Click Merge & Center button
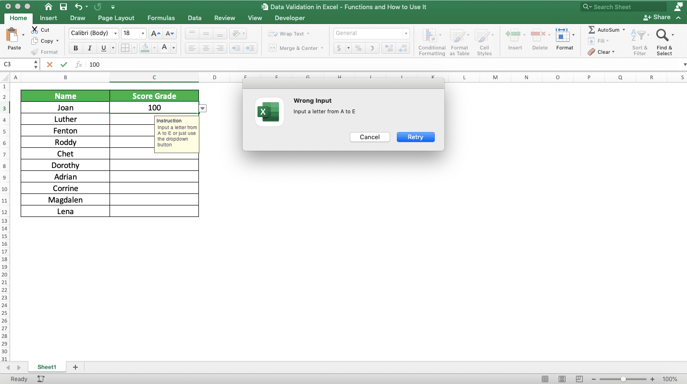Viewport: 687px width, 384px height. [x=295, y=48]
